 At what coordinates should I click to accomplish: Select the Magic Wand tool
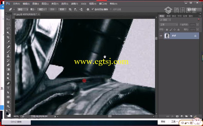8,33
